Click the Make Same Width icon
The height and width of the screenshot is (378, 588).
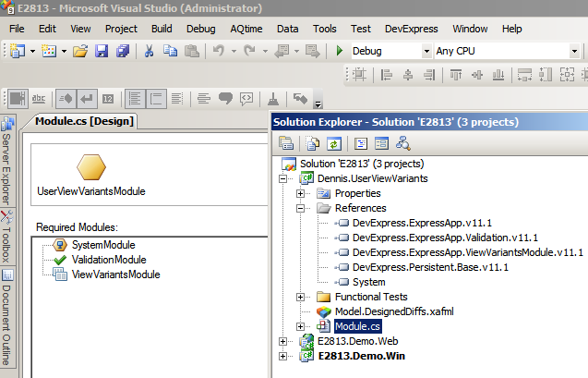pyautogui.click(x=524, y=74)
